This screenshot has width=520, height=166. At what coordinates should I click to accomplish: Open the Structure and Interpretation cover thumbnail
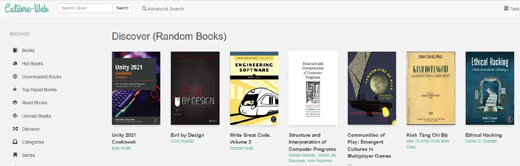pyautogui.click(x=313, y=88)
